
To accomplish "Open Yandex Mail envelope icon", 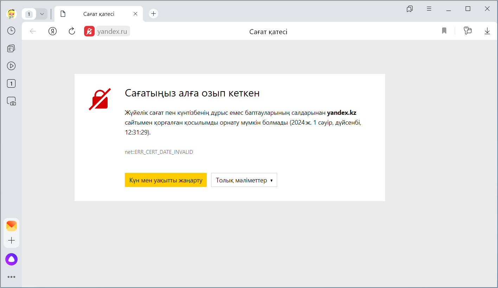I will point(11,226).
